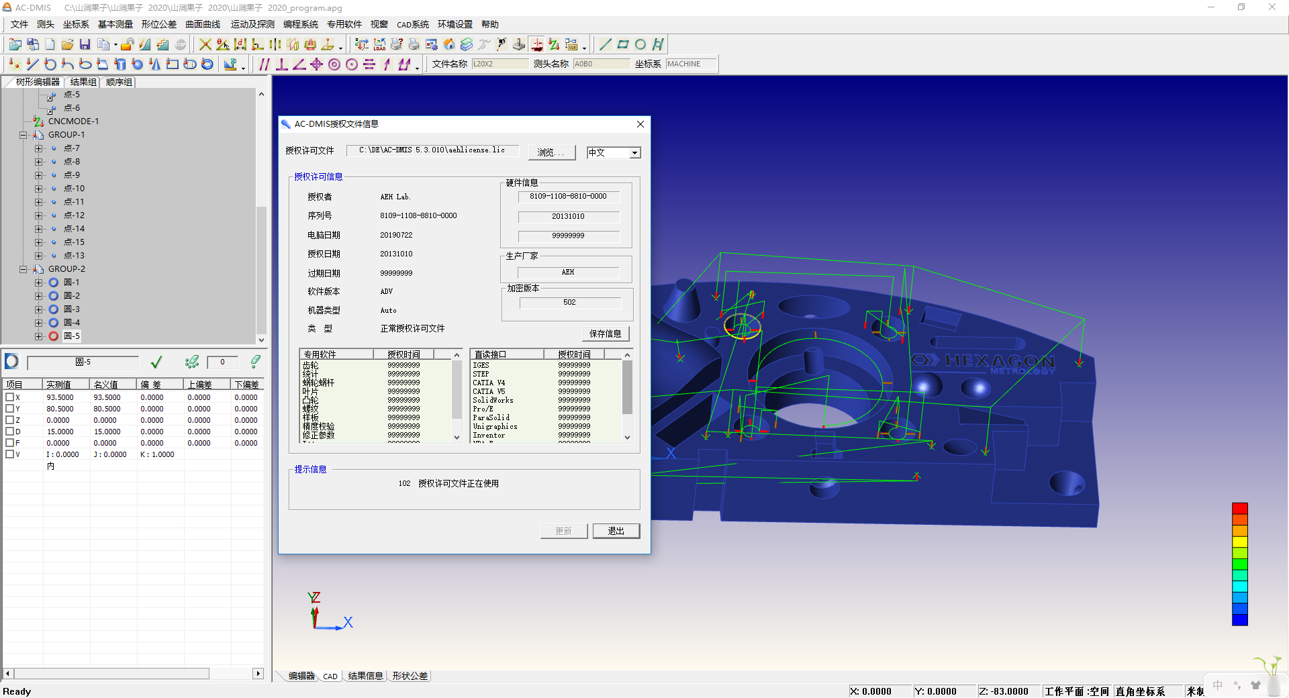Screen dimensions: 1289x698
Task: Open the CAD系统 menu
Action: pos(413,24)
